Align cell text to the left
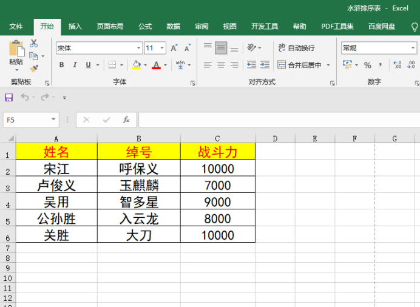 (208, 65)
